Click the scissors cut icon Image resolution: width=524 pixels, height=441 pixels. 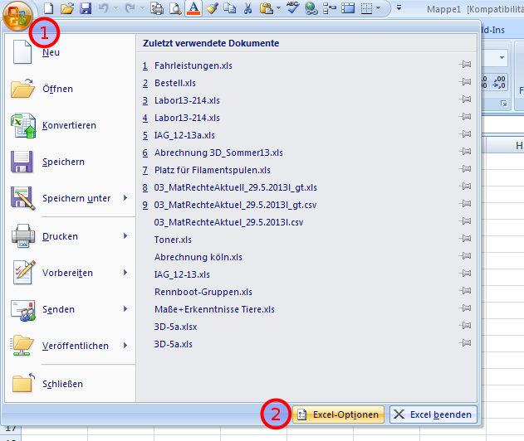tap(247, 8)
